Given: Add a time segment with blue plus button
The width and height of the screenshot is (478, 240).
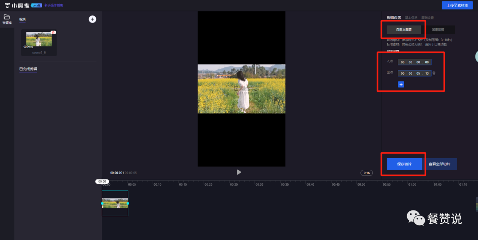Looking at the screenshot, I should click(x=401, y=84).
